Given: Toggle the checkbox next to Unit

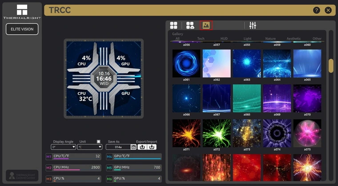Looking at the screenshot, I should pos(99,142).
